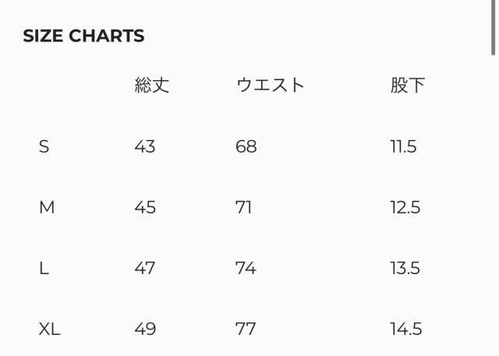The height and width of the screenshot is (356, 499).
Task: Click the M size row label
Action: click(47, 207)
